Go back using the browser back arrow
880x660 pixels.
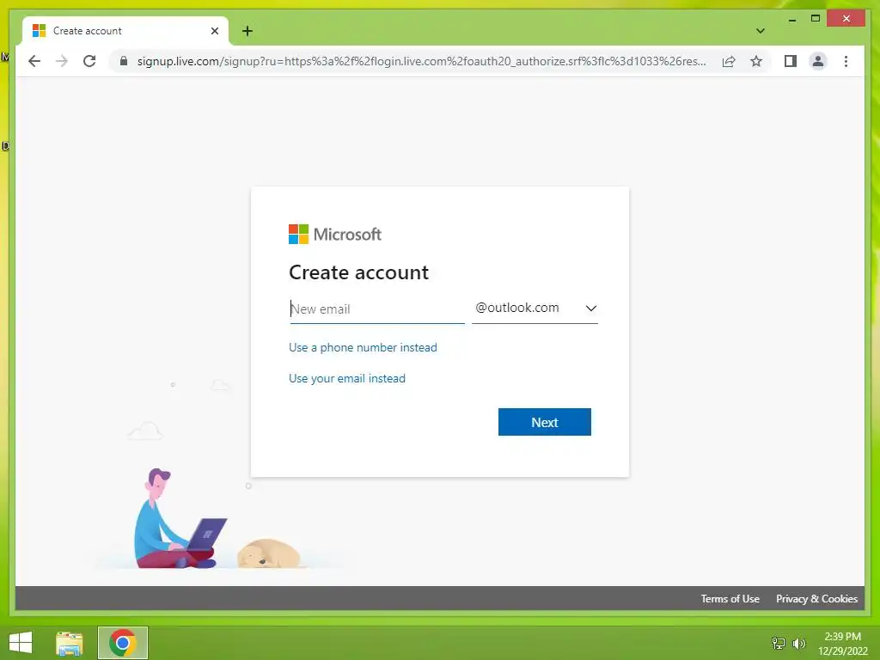click(x=34, y=61)
